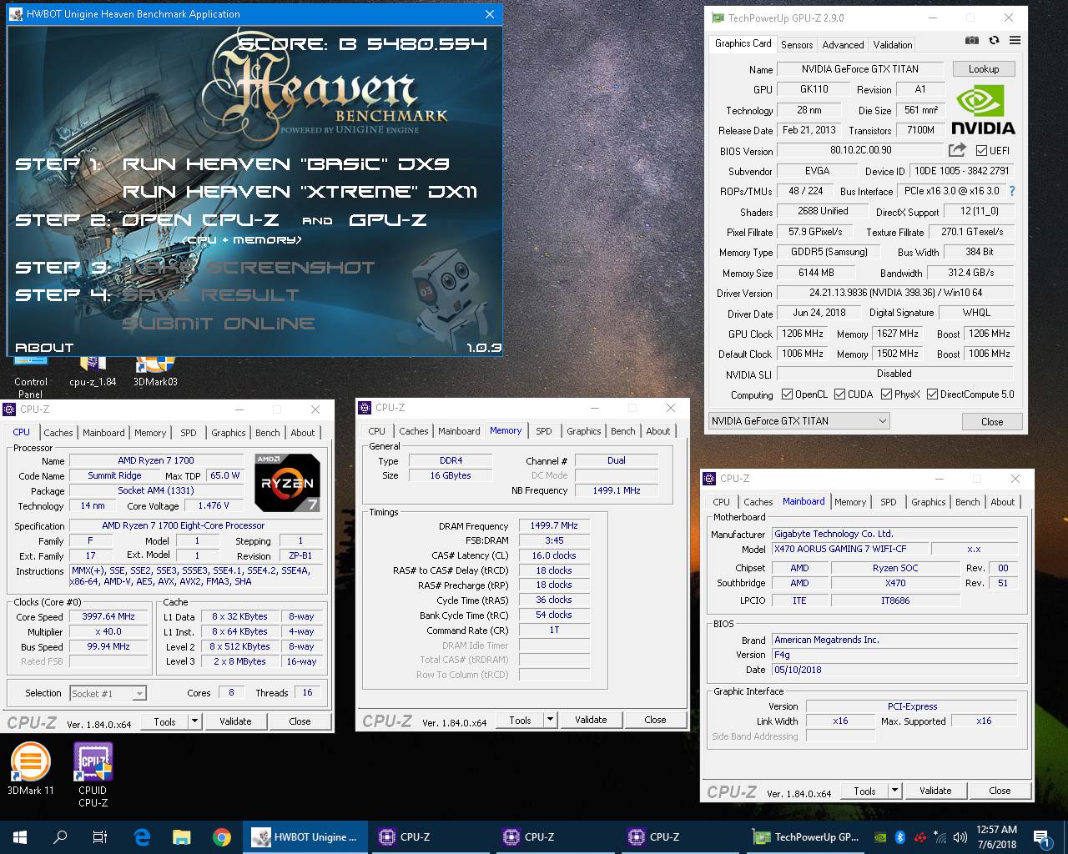Expand Tools dropdown arrow in Mainboard window
Screen dimensions: 1068x854
click(894, 791)
